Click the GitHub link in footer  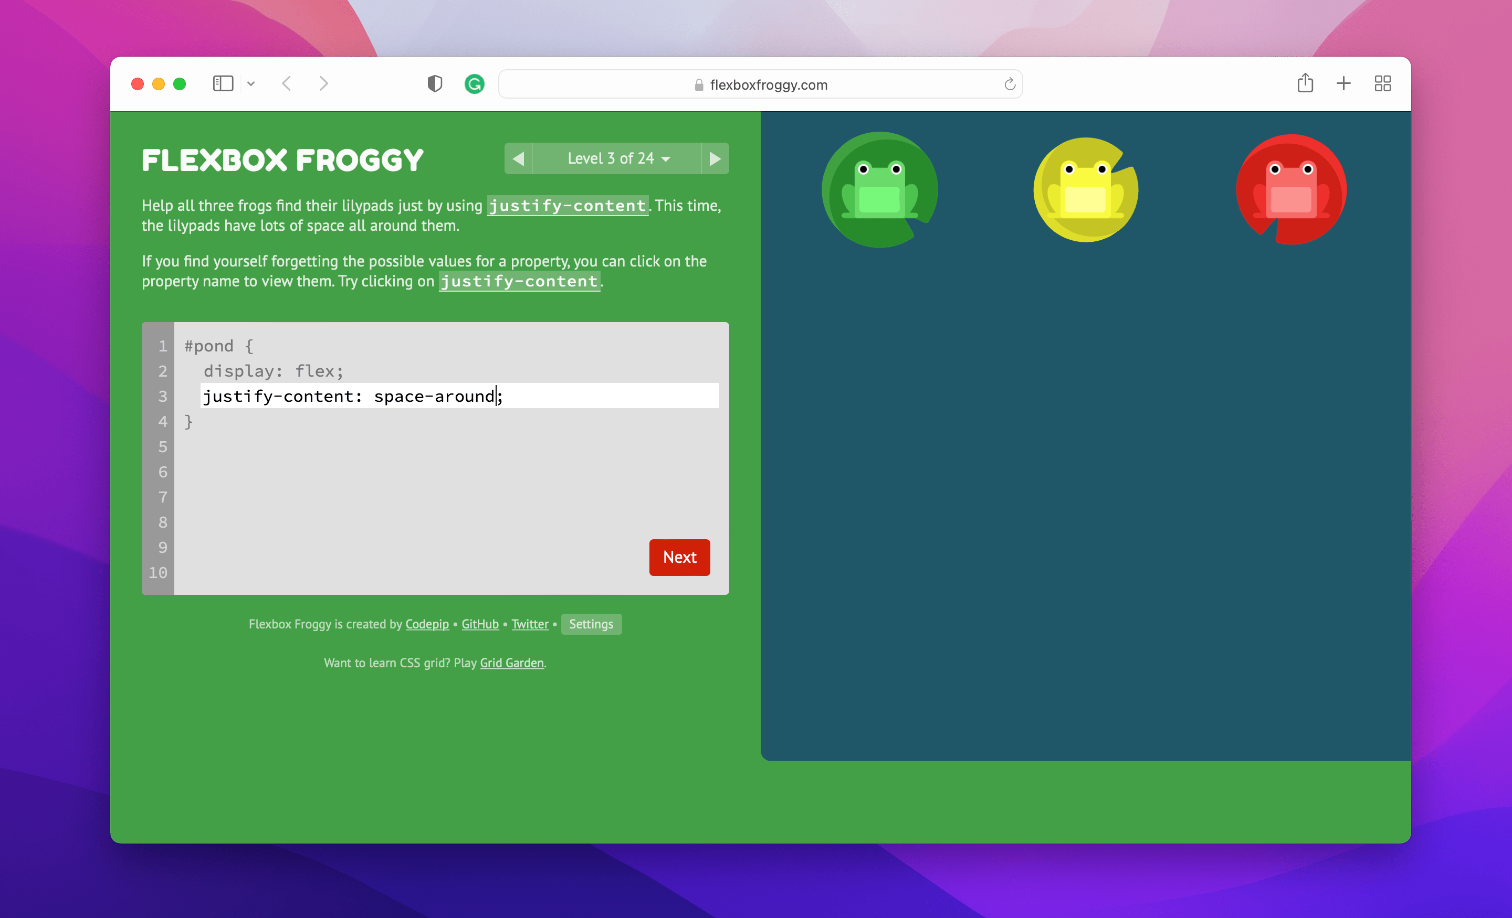click(x=479, y=624)
